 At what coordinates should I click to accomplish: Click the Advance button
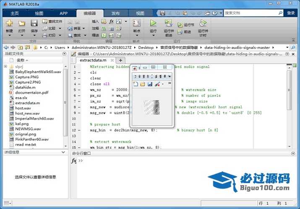pos(184,32)
